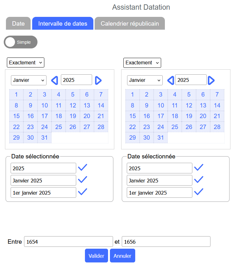Expand right calendar 'Janvier' month dropdown
252x274 pixels.
click(145, 80)
